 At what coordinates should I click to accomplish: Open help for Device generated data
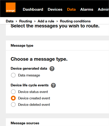[x=52, y=69]
